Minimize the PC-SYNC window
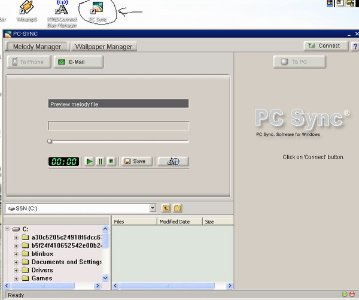This screenshot has width=359, height=300. click(349, 34)
